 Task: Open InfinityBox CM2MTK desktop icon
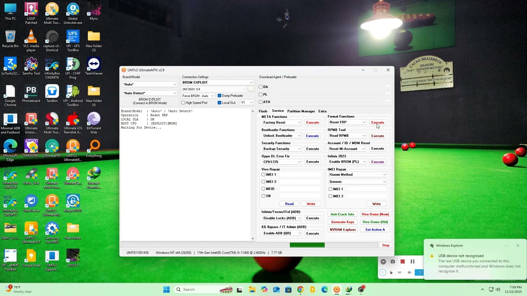point(52,68)
